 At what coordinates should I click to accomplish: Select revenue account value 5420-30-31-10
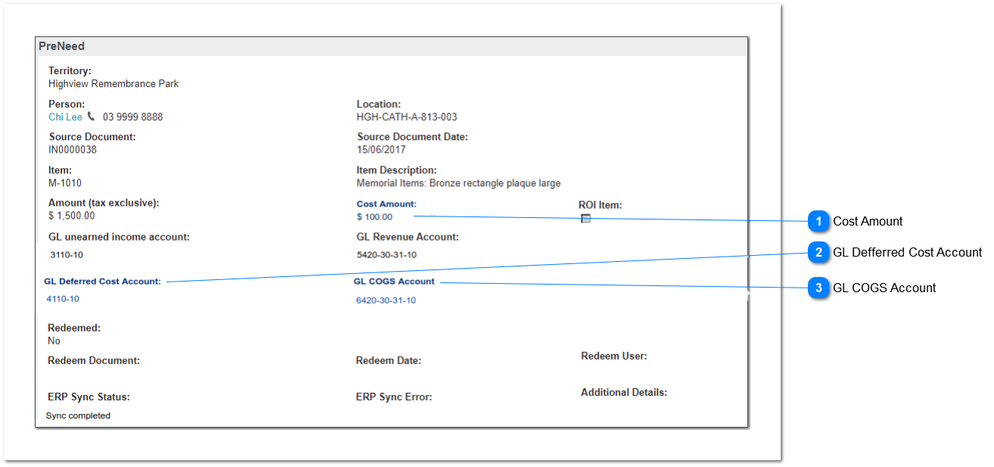tap(387, 255)
